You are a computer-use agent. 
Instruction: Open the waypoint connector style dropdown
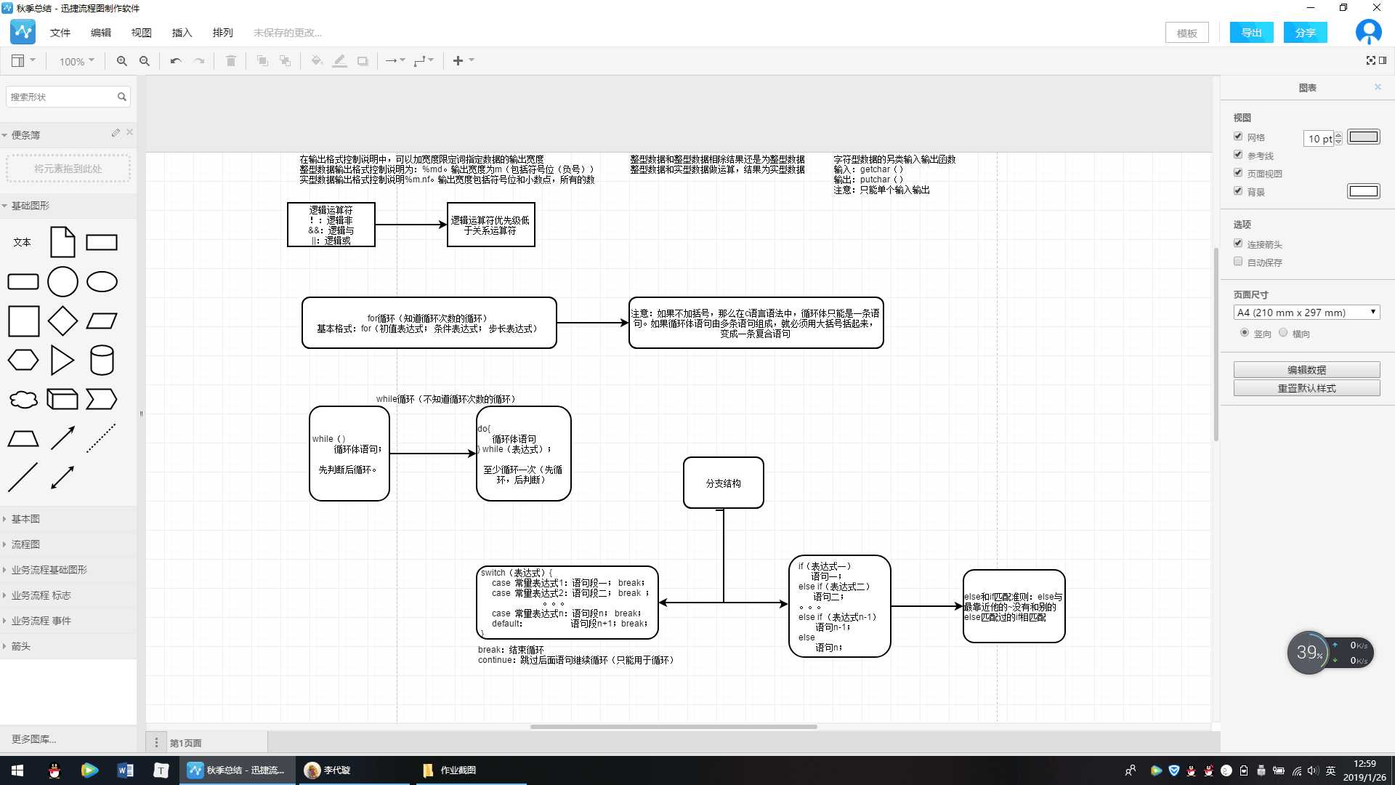[x=424, y=61]
